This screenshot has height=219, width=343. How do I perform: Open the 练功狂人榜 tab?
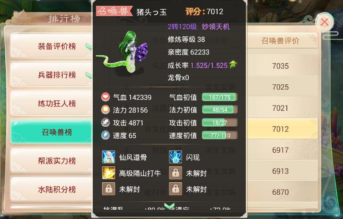coord(51,103)
